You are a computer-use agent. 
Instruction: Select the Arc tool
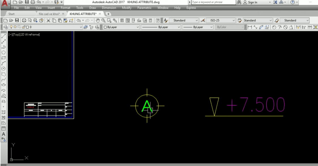pyautogui.click(x=3, y=63)
